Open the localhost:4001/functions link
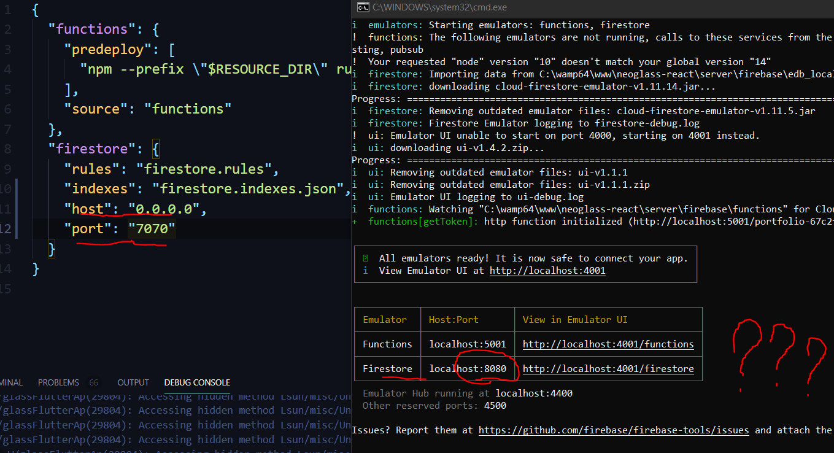The height and width of the screenshot is (453, 834). [608, 344]
